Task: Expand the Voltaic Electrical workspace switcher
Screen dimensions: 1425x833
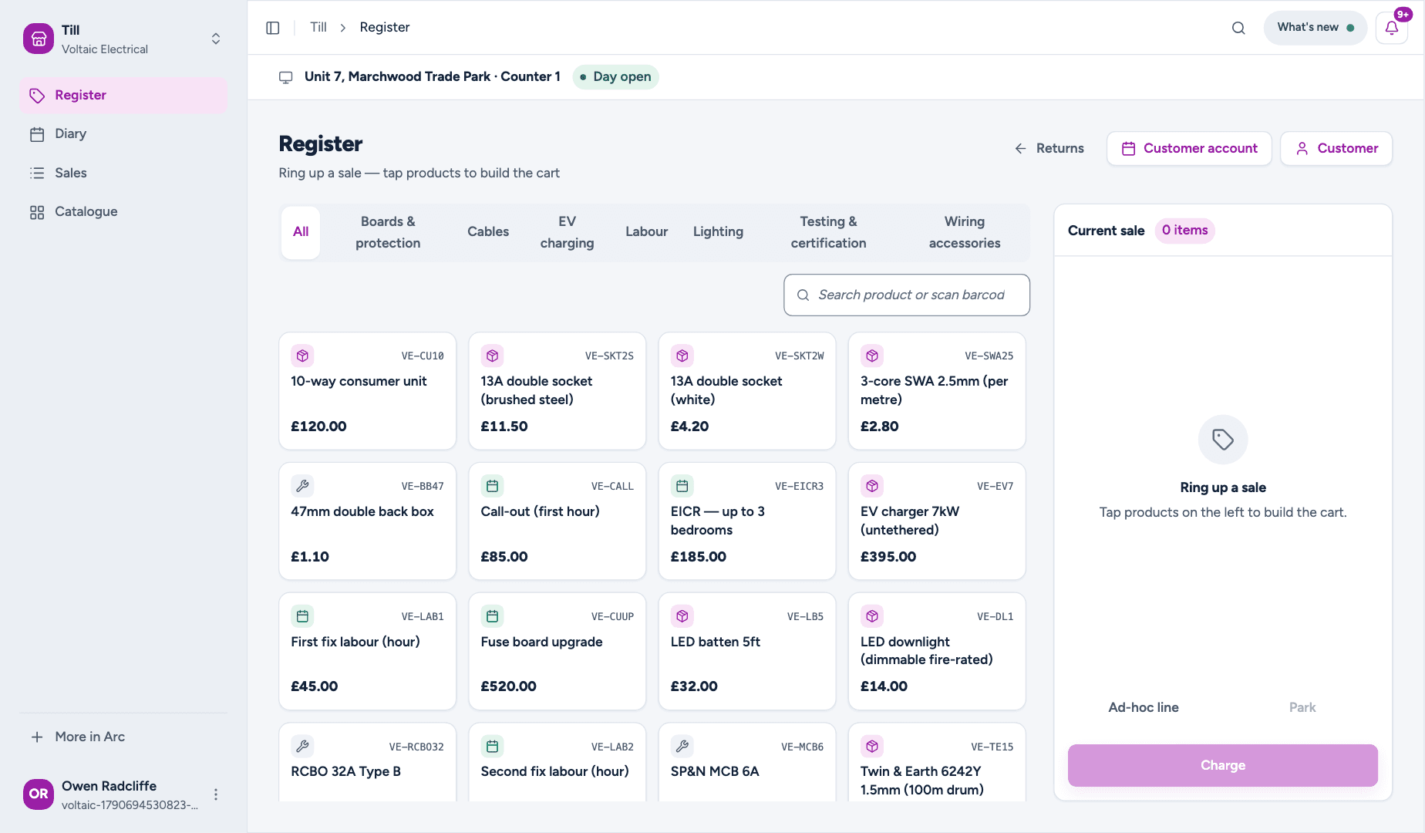Action: click(216, 39)
